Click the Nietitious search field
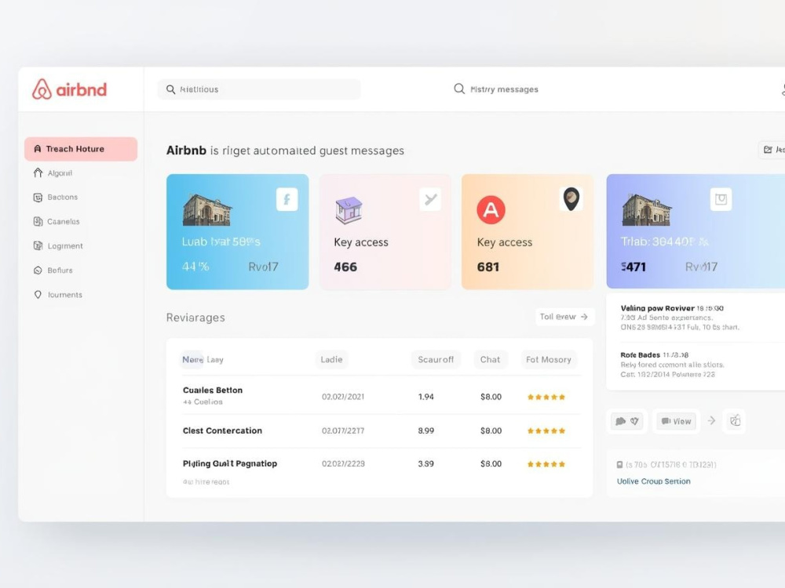 pos(259,89)
